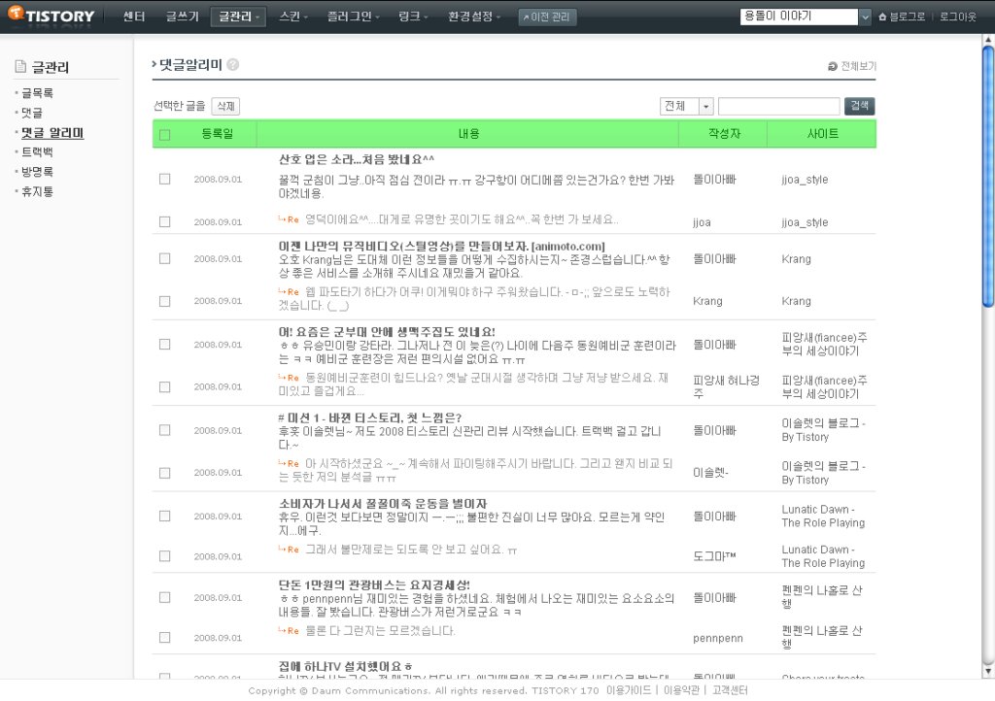This screenshot has height=701, width=995.
Task: Check the row for animoto.com comment
Action: [165, 258]
